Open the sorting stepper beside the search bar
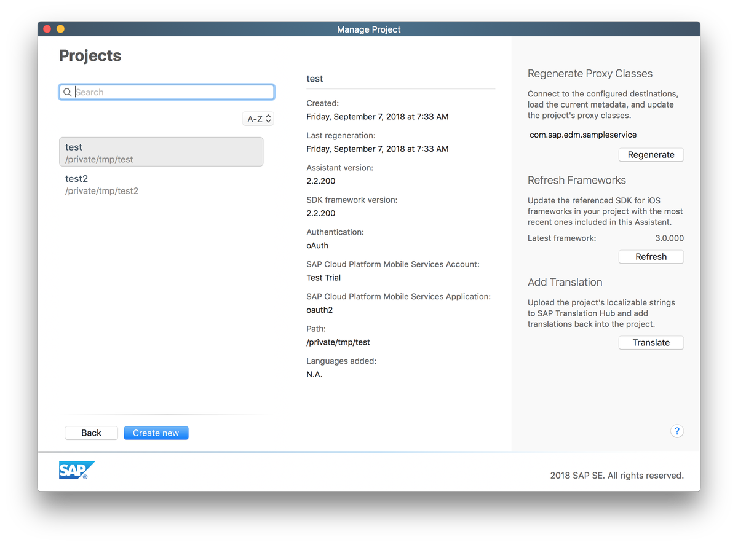The image size is (738, 545). click(x=258, y=119)
